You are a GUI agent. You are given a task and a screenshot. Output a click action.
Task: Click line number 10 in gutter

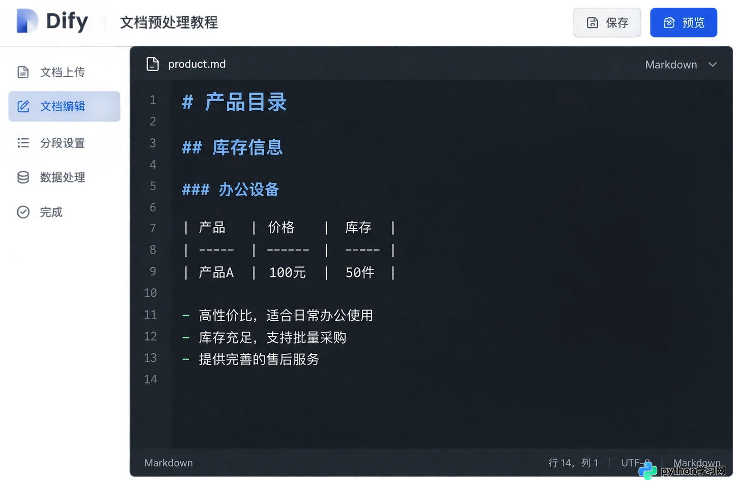pos(151,293)
